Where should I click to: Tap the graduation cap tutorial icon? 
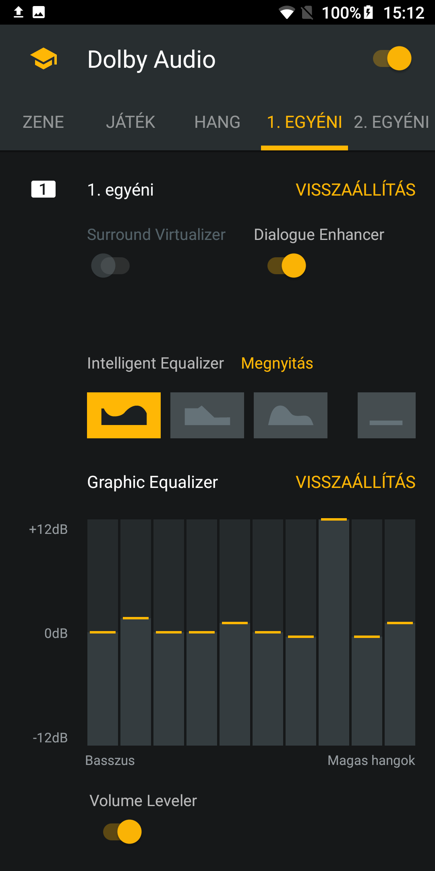coord(43,59)
